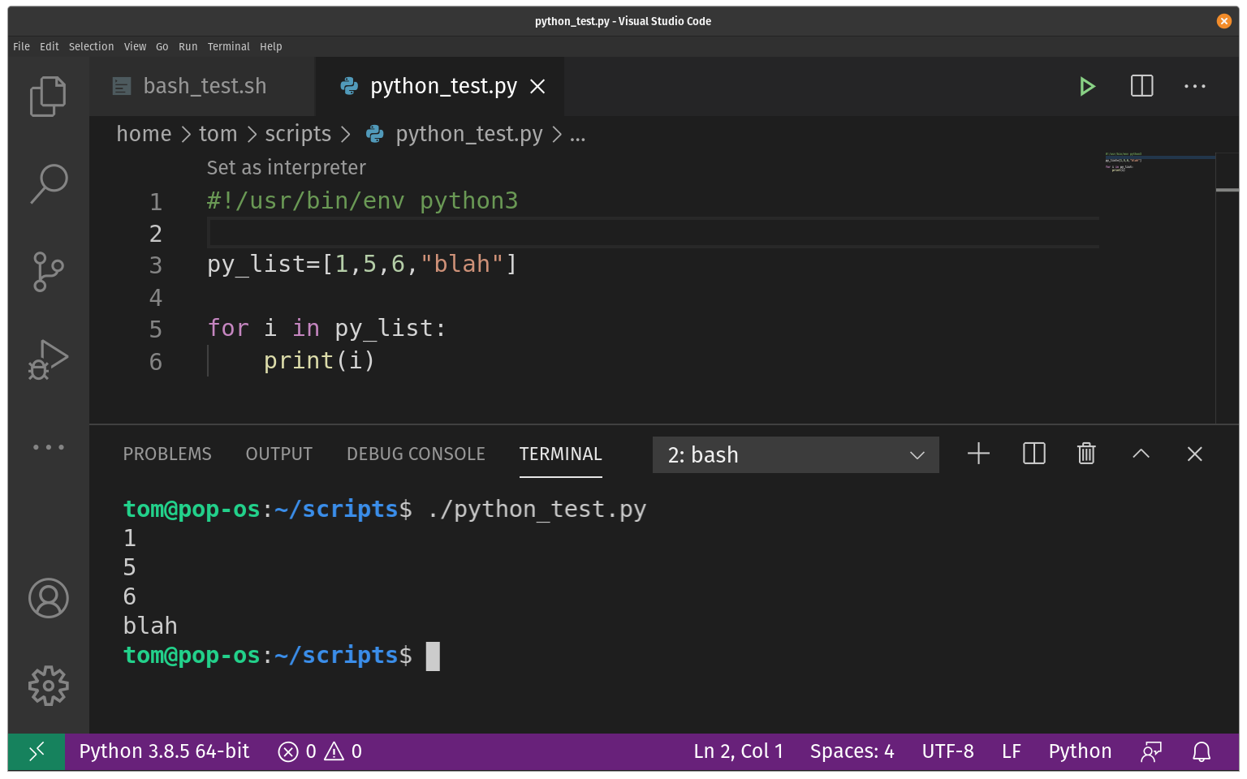Open the Run and Debug view

click(48, 359)
